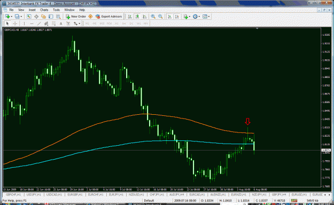
Task: Select the arrows drawing tool
Action: coord(75,23)
